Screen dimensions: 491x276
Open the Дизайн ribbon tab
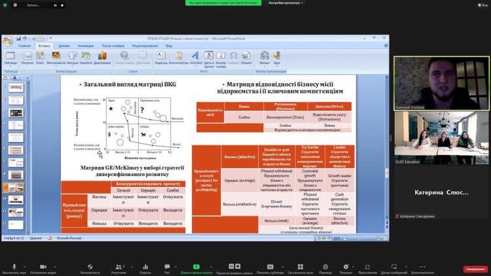point(64,46)
